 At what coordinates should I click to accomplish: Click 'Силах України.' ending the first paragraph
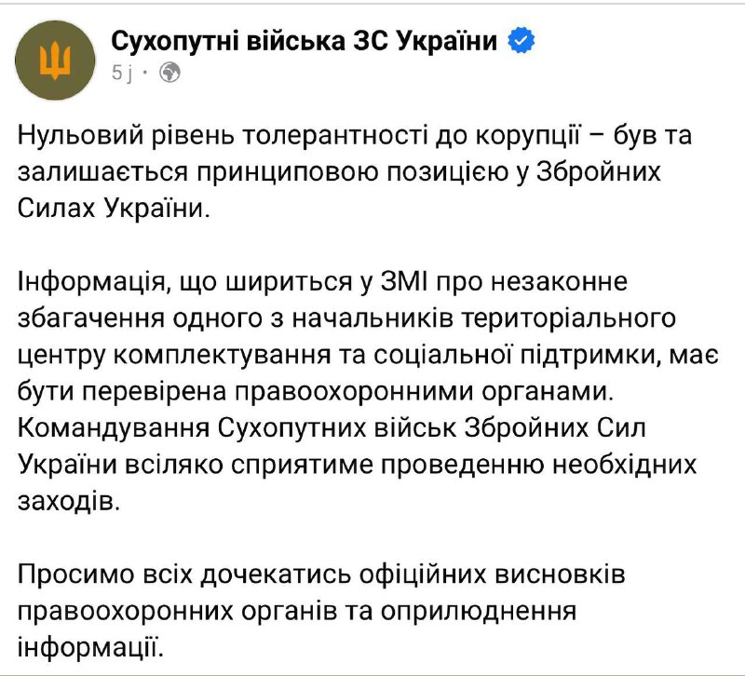coord(114,208)
